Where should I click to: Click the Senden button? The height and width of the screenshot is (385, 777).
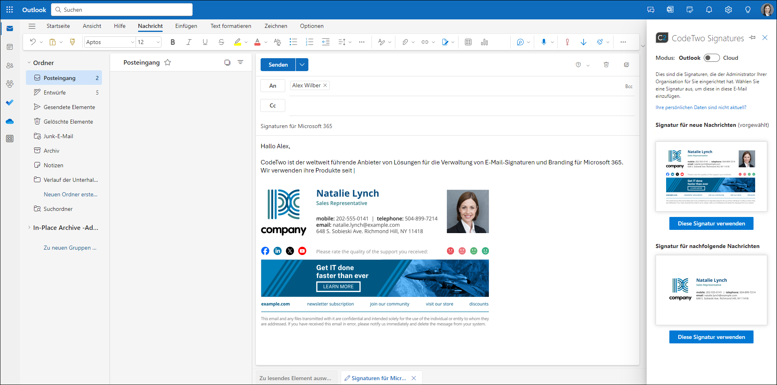[x=278, y=65]
